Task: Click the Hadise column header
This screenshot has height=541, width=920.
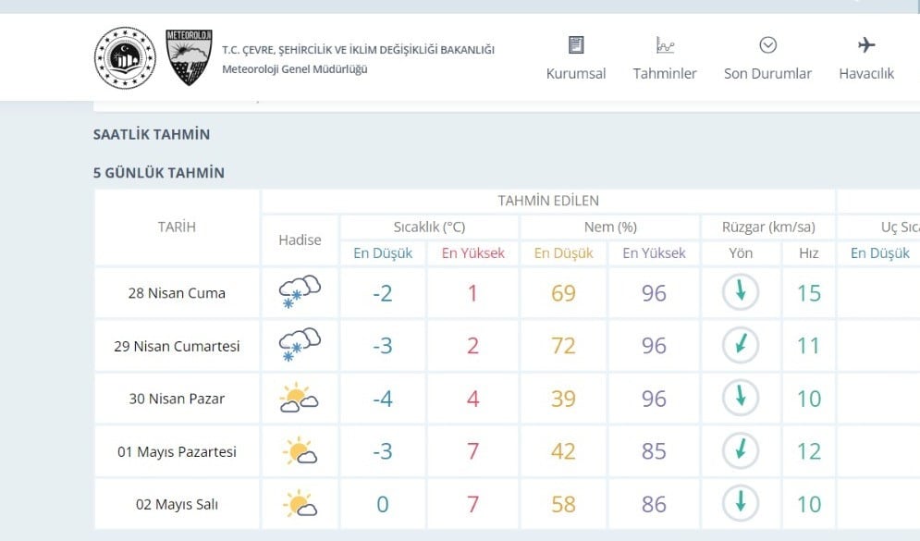Action: pos(300,240)
